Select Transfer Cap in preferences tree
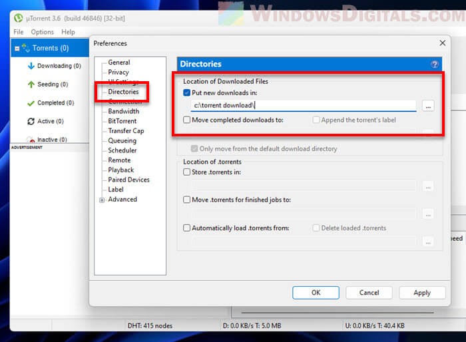This screenshot has height=342, width=466. tap(126, 131)
